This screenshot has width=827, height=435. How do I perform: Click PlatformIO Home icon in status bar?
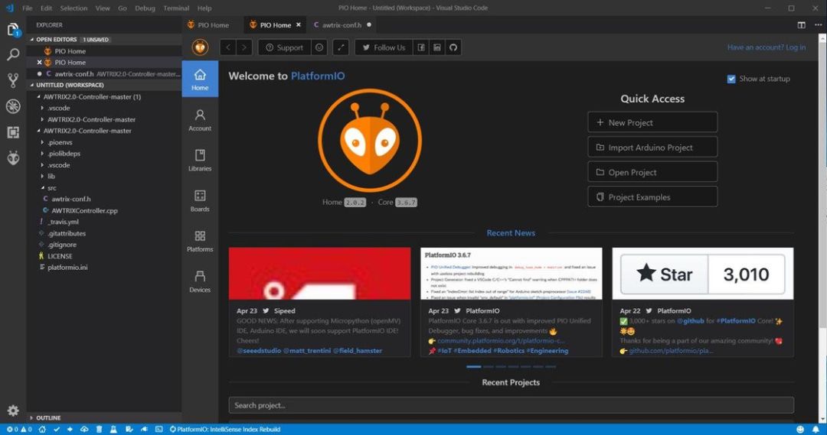[43, 429]
